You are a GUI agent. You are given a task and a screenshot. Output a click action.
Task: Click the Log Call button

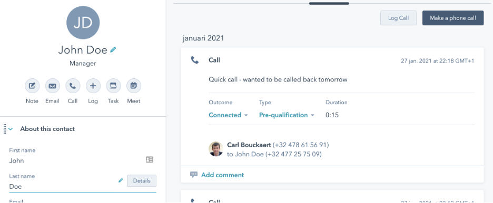click(x=398, y=18)
